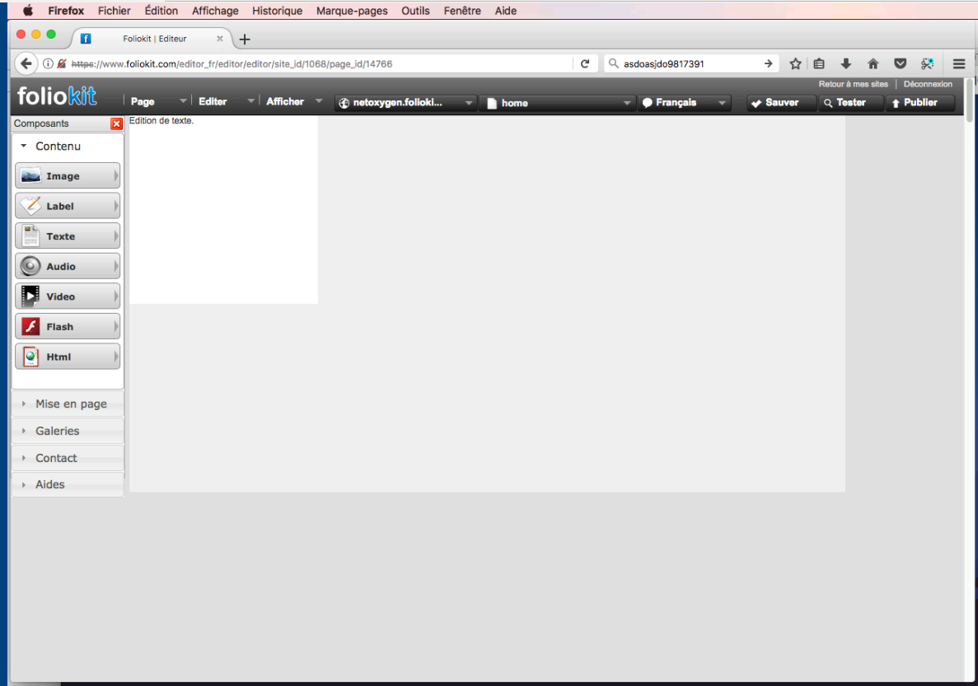Expand the Mise en page section
978x686 pixels.
pos(70,404)
